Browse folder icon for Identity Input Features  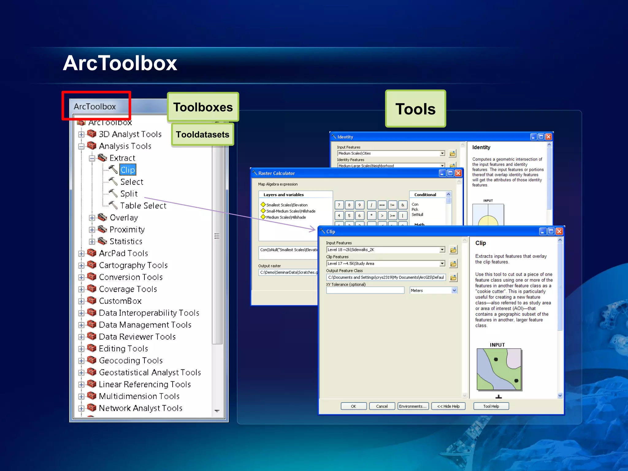pyautogui.click(x=452, y=153)
